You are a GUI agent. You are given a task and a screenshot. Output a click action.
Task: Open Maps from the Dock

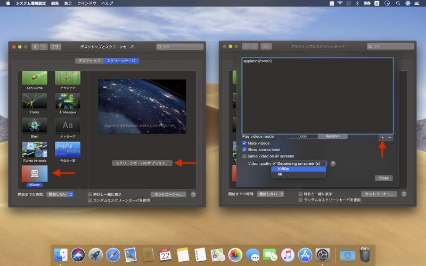[x=218, y=255]
